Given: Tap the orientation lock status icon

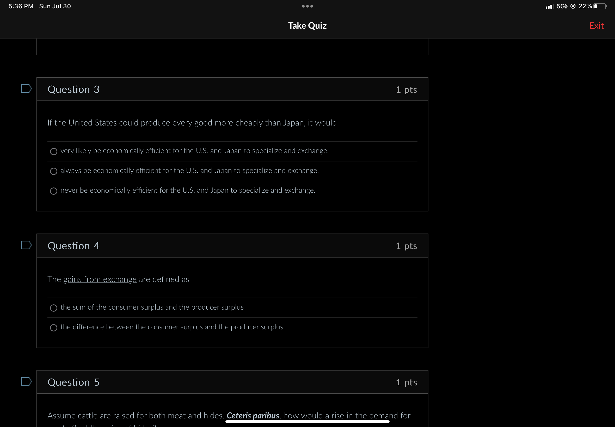Looking at the screenshot, I should (x=573, y=6).
